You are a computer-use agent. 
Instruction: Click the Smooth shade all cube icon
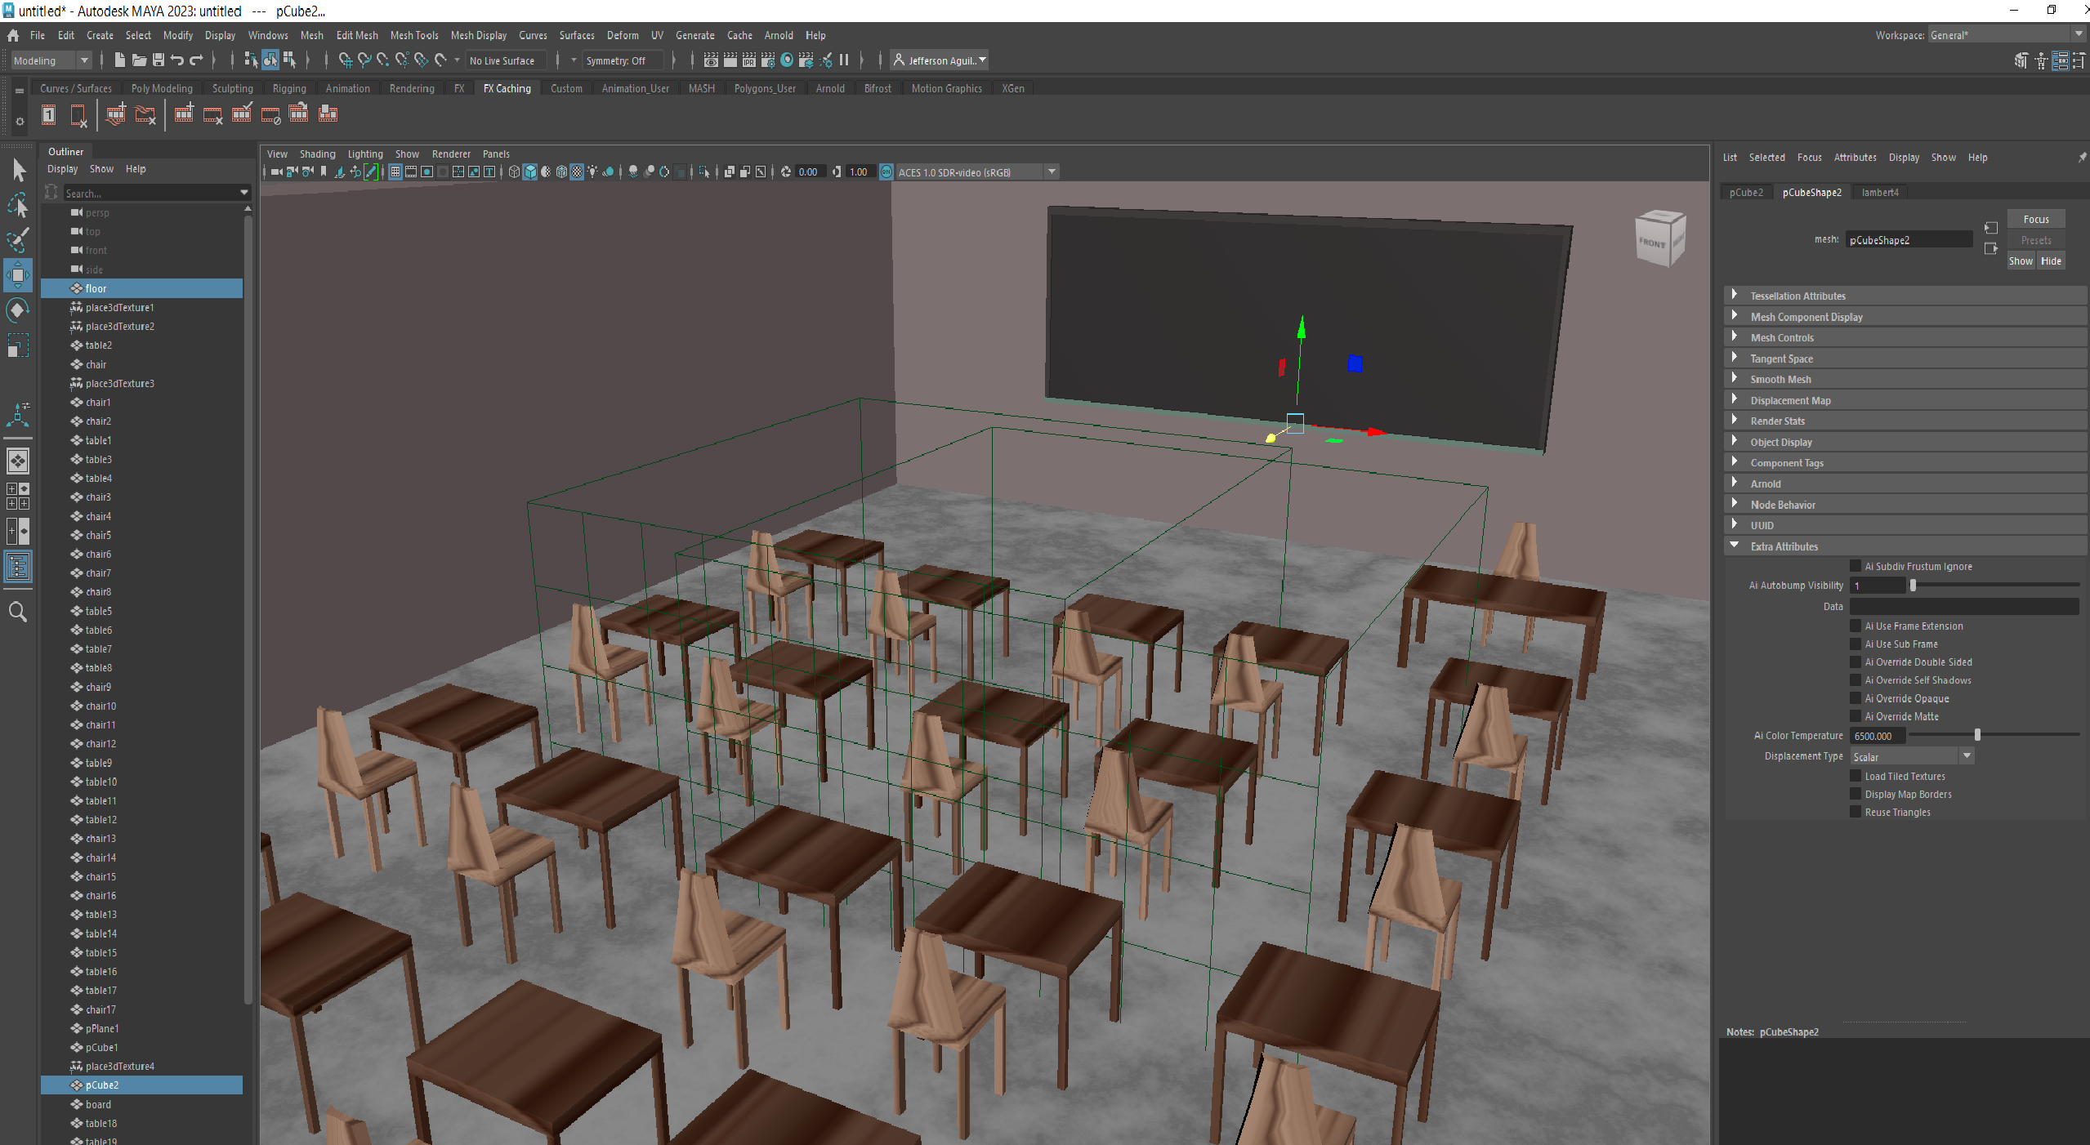click(x=530, y=172)
